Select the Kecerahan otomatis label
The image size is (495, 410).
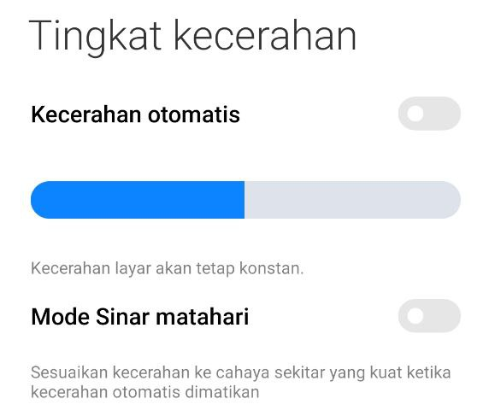[x=135, y=114]
